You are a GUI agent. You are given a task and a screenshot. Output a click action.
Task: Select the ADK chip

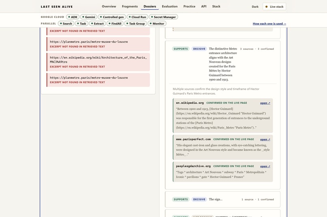pos(73,17)
